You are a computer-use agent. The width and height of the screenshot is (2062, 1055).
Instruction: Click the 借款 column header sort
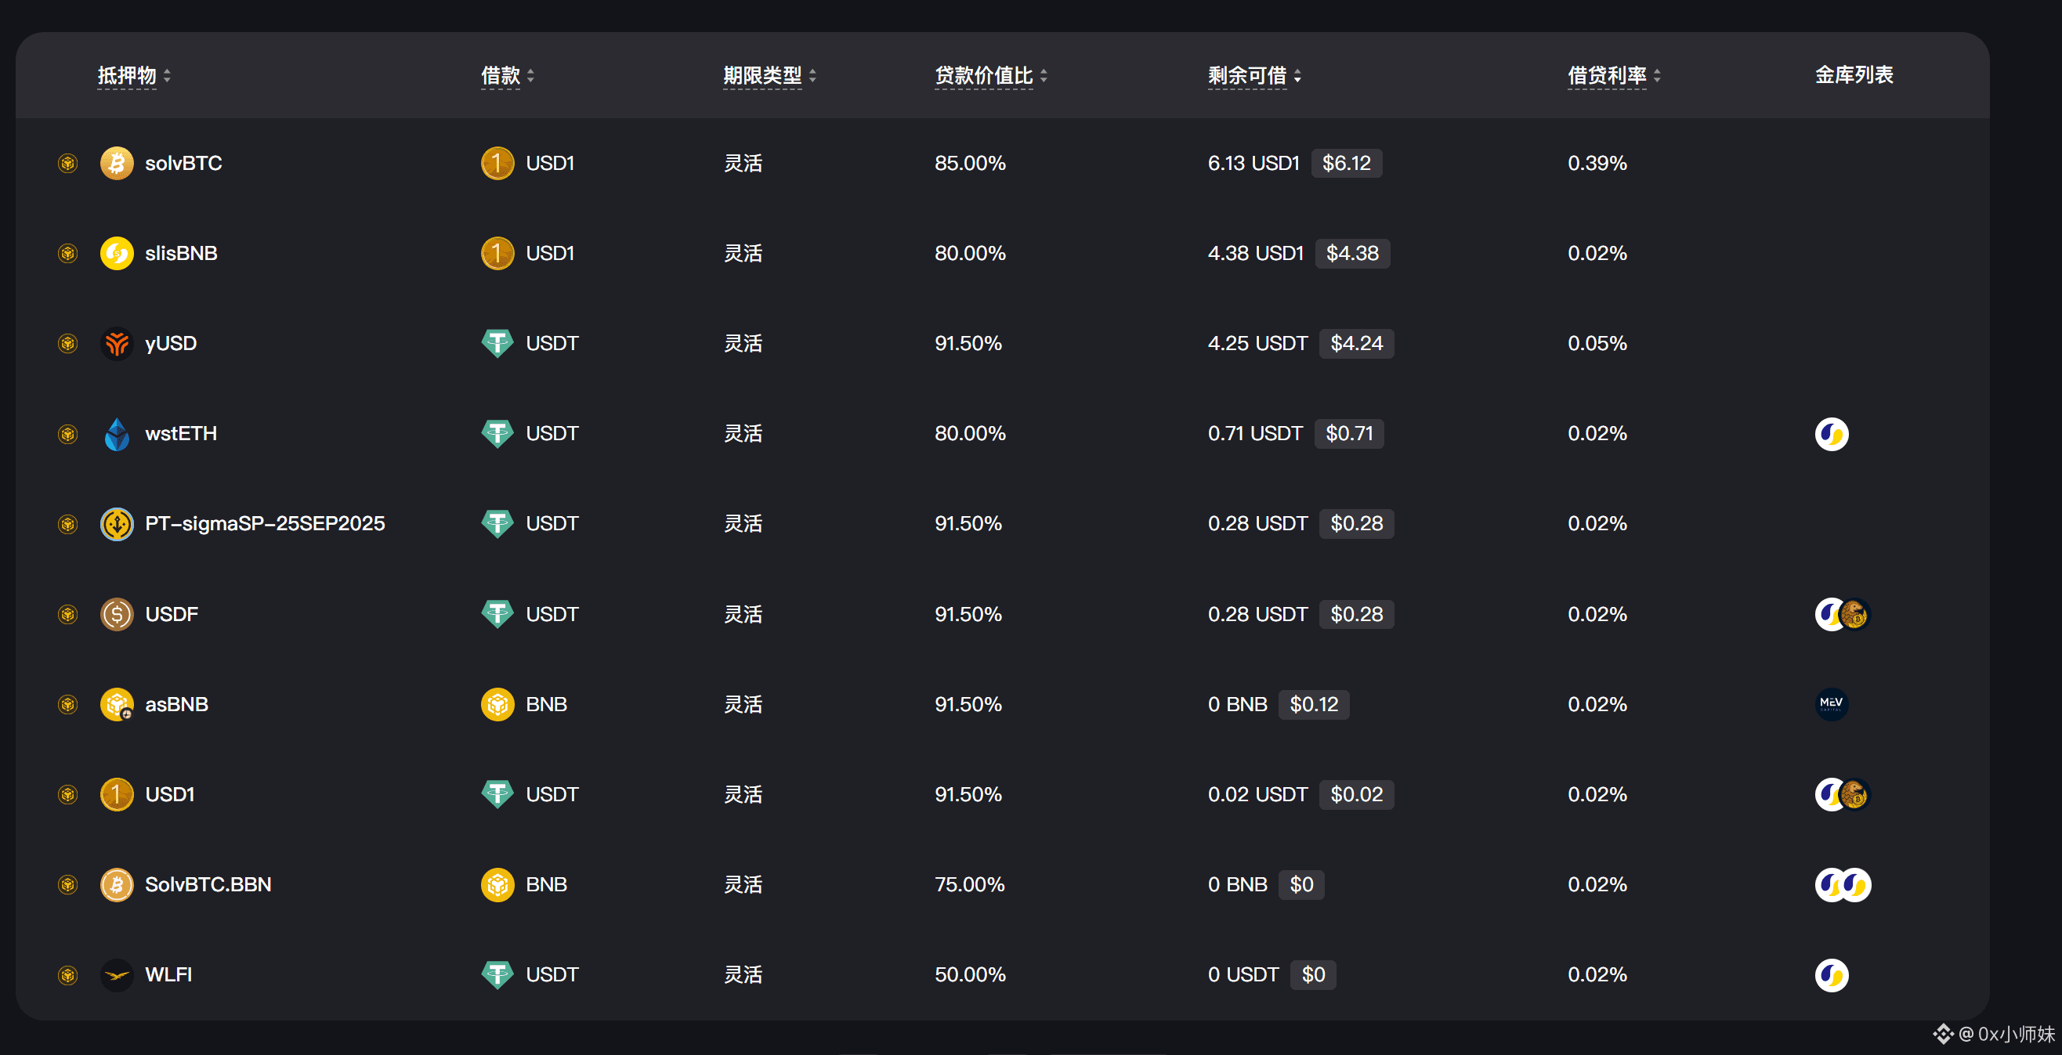[530, 76]
